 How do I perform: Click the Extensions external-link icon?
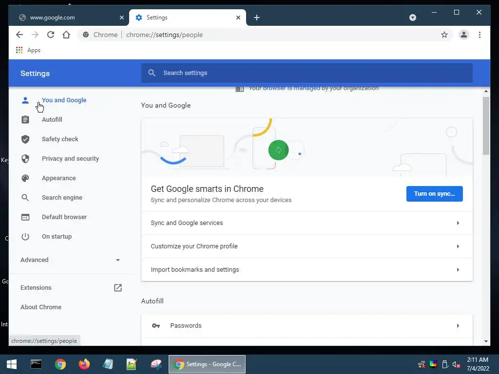tap(118, 287)
